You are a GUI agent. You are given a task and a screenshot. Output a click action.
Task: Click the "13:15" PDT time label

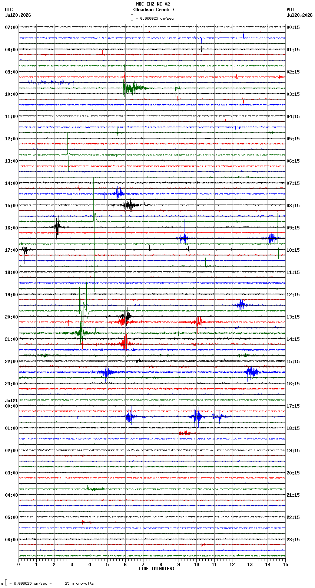pos(293,317)
